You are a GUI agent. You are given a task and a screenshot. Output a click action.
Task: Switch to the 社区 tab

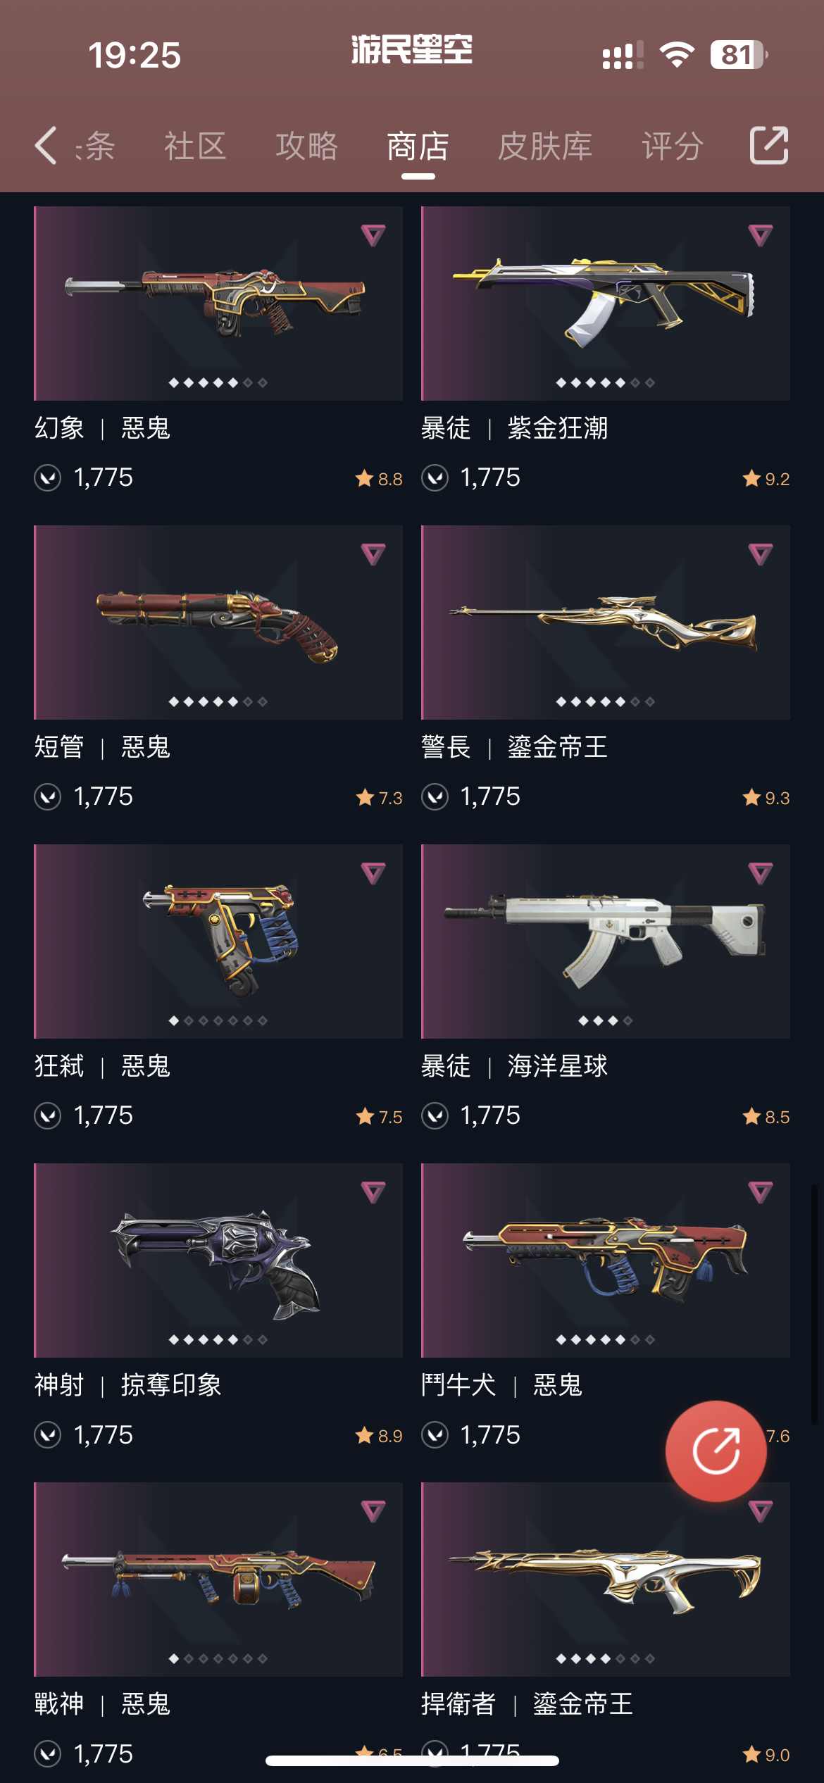[195, 146]
